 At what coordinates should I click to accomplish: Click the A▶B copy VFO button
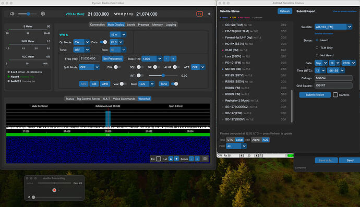coord(105,84)
